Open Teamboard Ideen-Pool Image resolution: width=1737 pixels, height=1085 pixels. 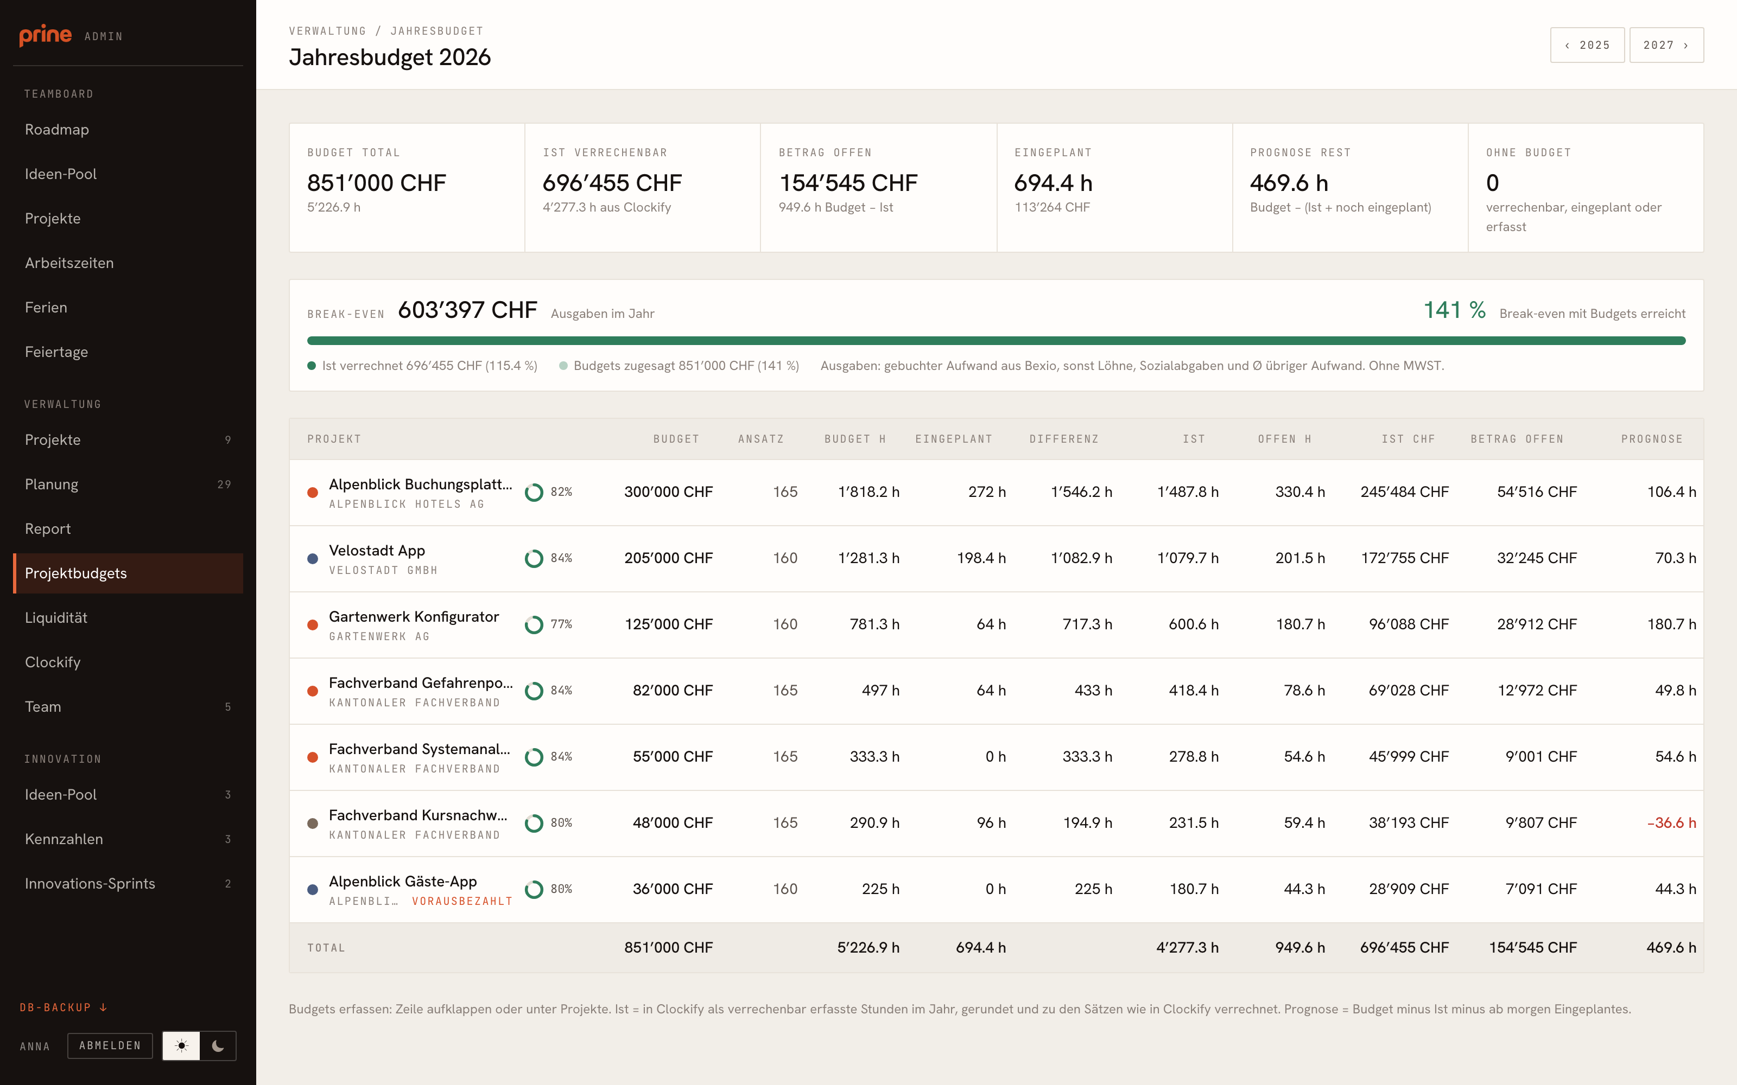pyautogui.click(x=128, y=174)
